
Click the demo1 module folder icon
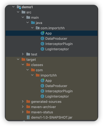(x=19, y=7)
